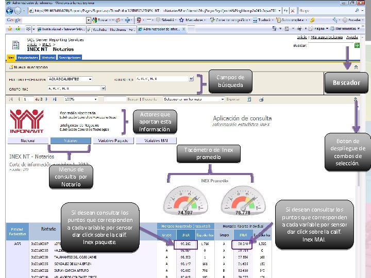This screenshot has width=371, height=278.
Task: Open the Página menu in command bar
Action: click(318, 29)
